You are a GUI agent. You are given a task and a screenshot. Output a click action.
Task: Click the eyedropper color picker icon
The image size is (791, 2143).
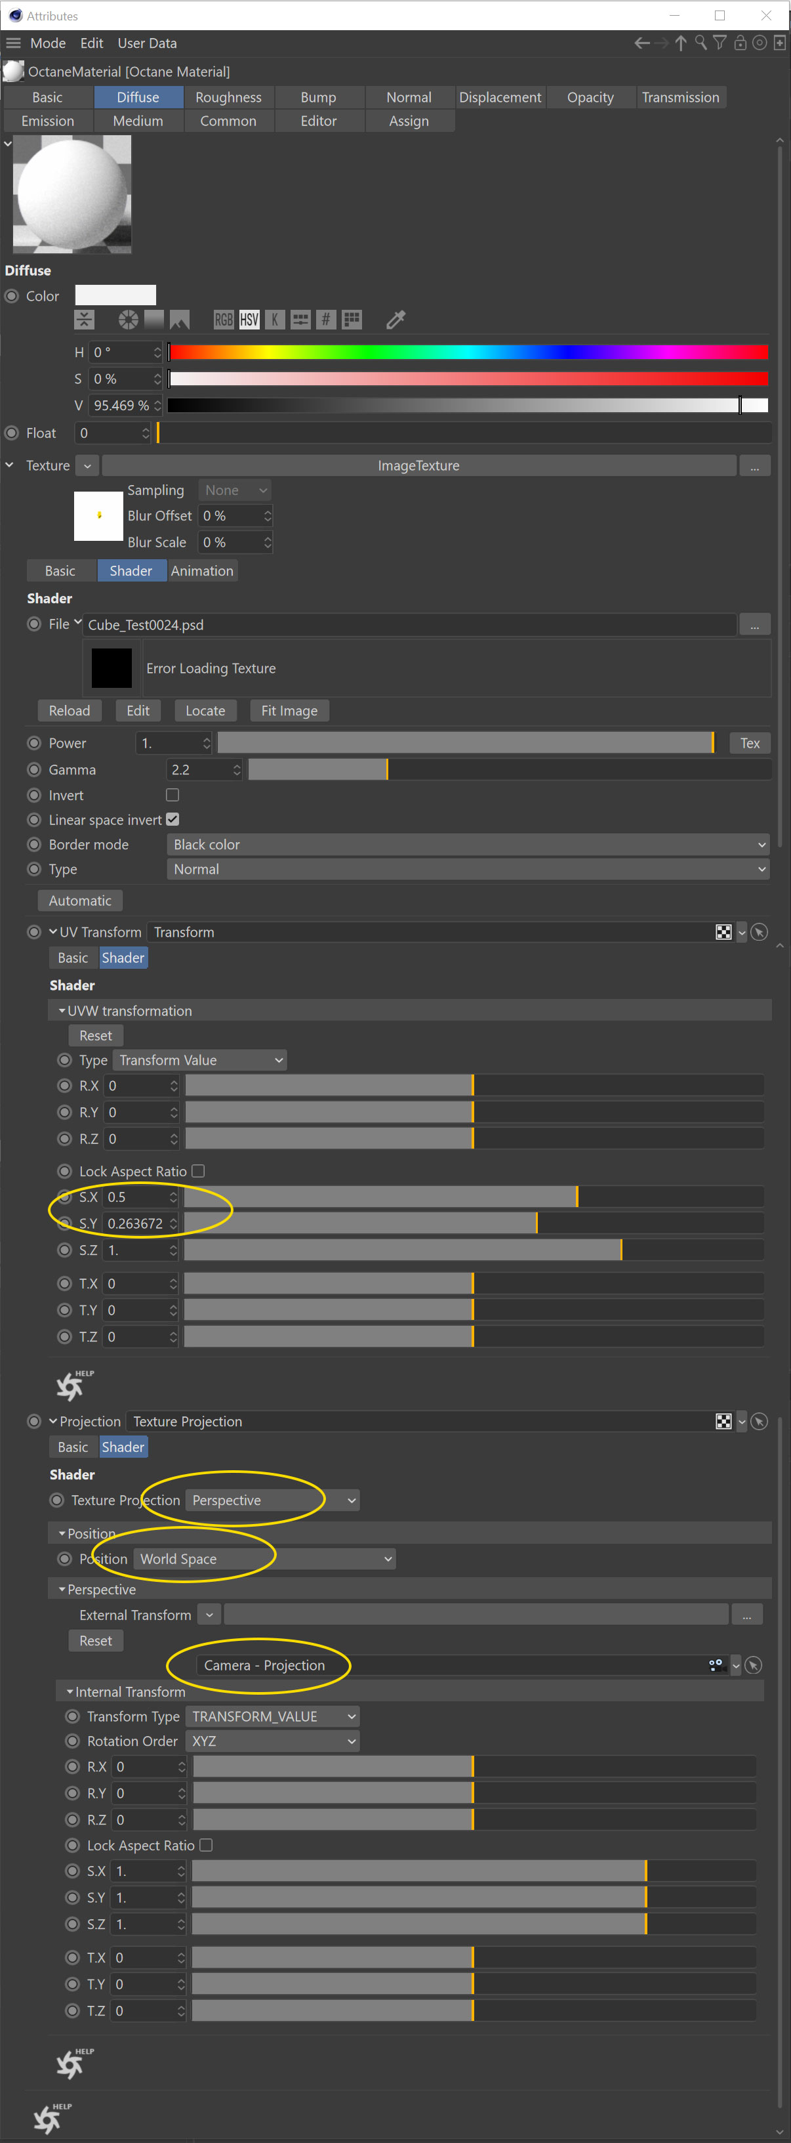tap(395, 320)
